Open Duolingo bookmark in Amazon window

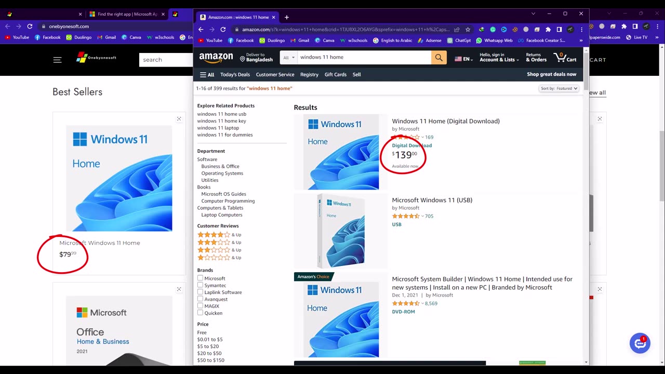[x=272, y=40]
